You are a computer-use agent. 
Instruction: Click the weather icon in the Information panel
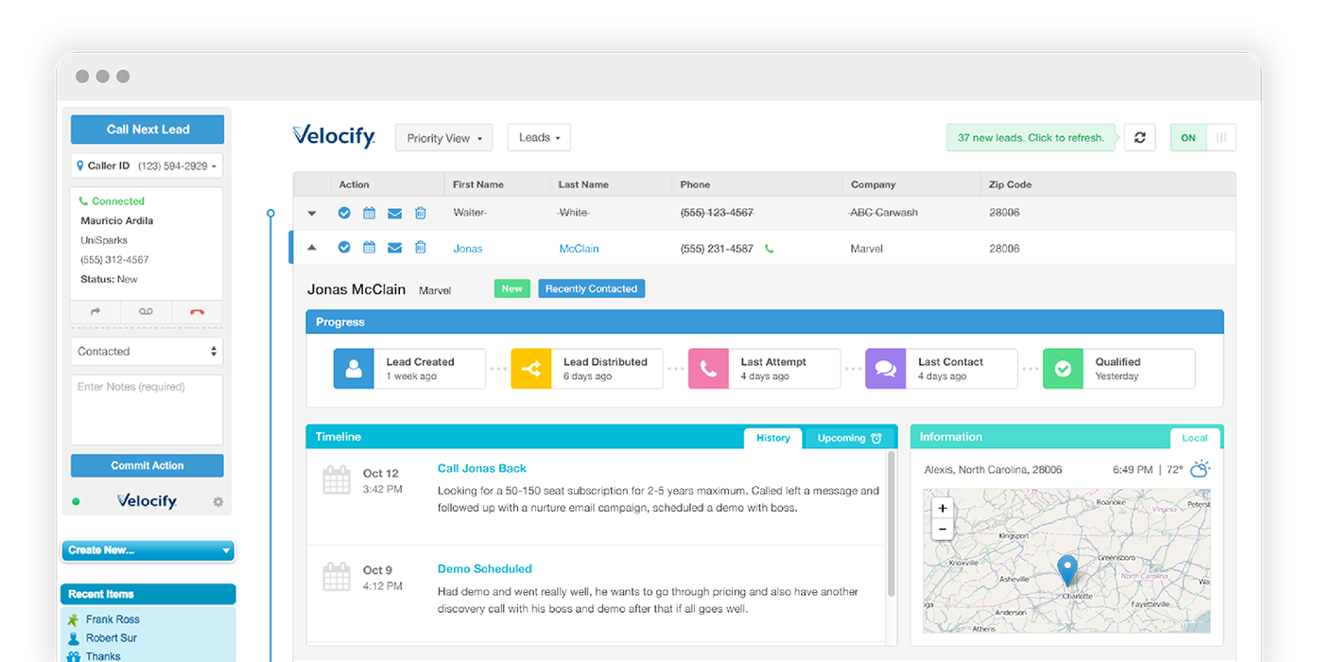click(x=1198, y=467)
